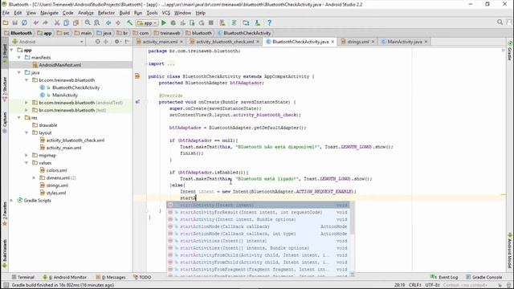This screenshot has height=289, width=514.
Task: Click the Help question mark icon
Action: [x=270, y=23]
